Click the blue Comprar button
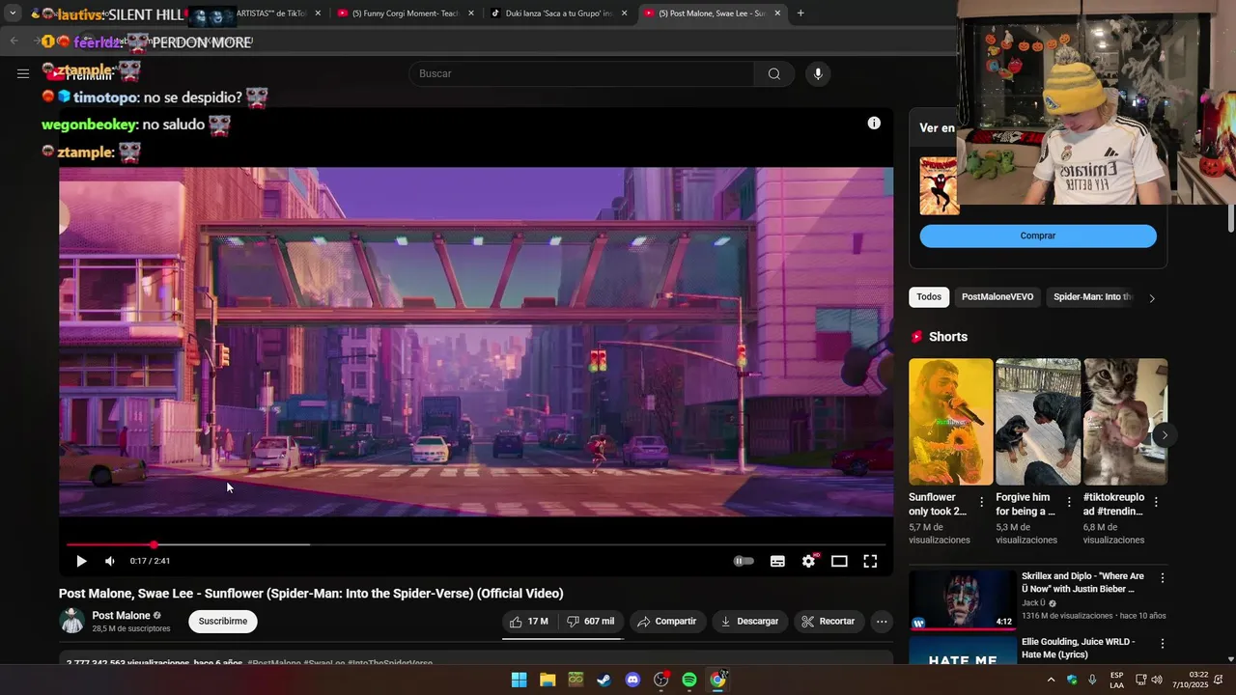The height and width of the screenshot is (695, 1236). coord(1038,236)
